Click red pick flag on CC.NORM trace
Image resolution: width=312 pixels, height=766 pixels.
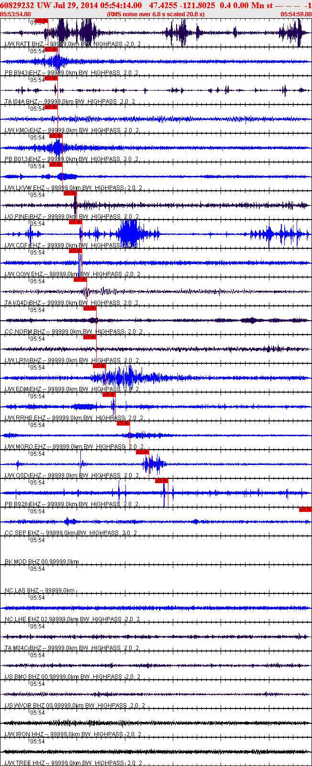click(x=90, y=308)
